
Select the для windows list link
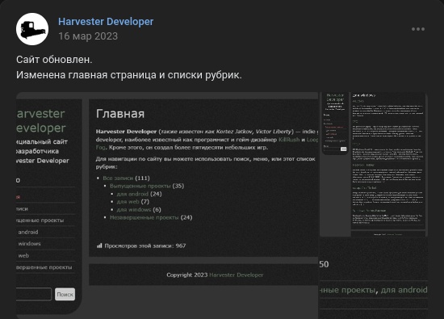pos(134,210)
